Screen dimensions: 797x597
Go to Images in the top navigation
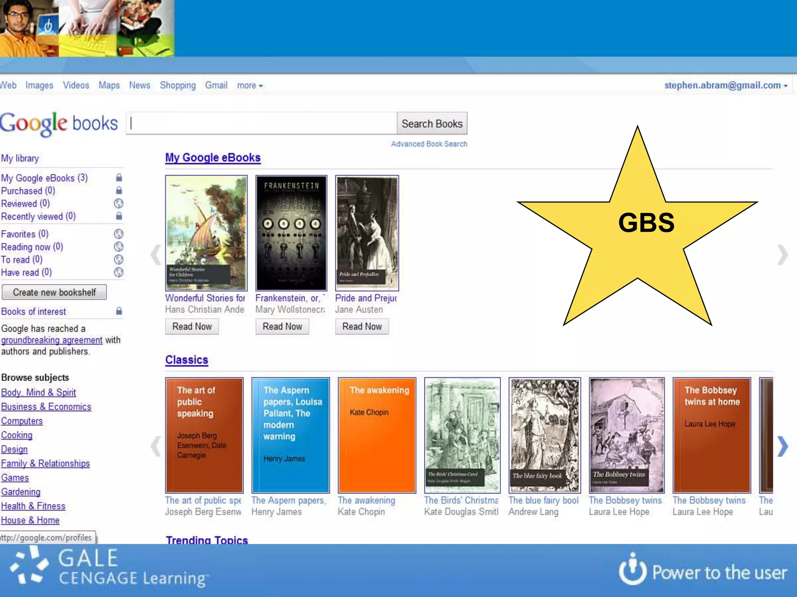coord(39,86)
